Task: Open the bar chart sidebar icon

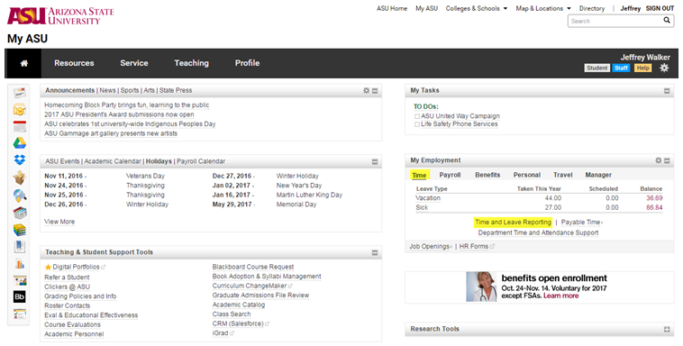Action: point(19,264)
